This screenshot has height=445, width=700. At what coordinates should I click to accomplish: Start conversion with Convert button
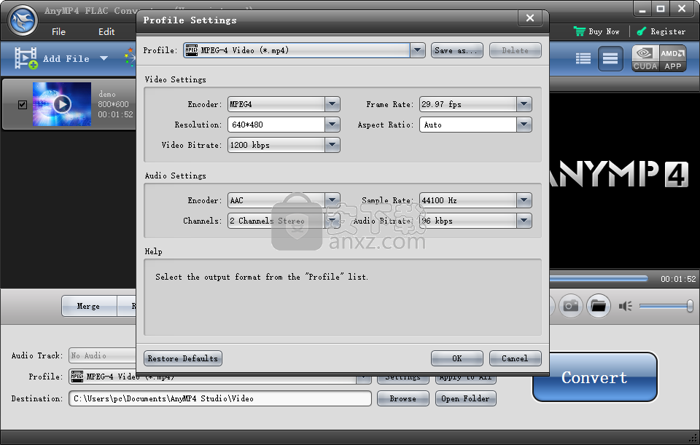(x=595, y=377)
